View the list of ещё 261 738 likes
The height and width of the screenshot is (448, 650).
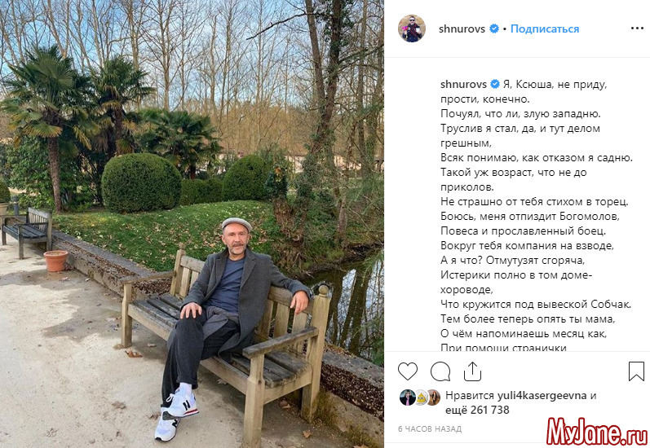pos(477,410)
